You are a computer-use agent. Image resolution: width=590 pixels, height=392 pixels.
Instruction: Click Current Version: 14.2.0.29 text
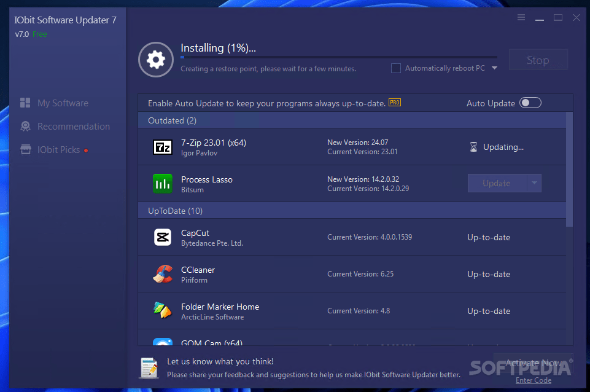click(x=368, y=188)
